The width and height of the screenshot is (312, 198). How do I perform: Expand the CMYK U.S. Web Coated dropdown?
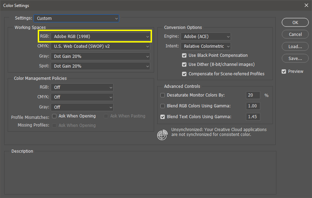tap(101, 46)
